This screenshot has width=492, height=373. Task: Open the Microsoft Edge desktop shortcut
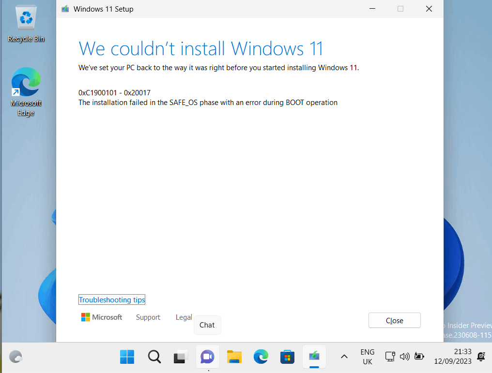26,91
